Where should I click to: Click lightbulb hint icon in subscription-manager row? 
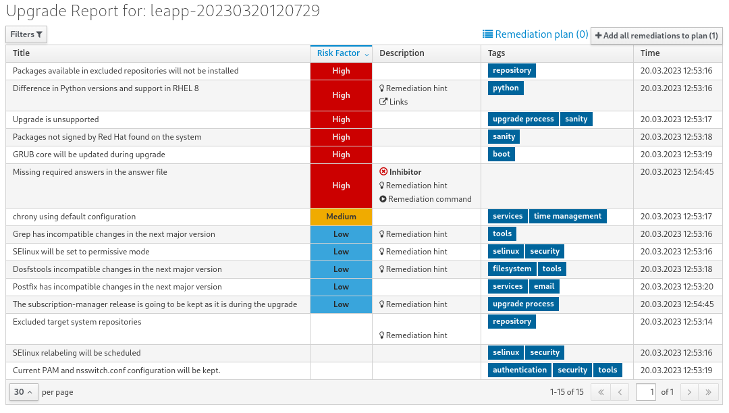381,304
